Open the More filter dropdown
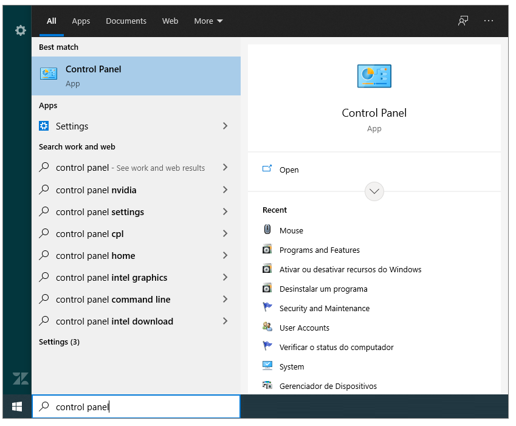Screen dimensions: 516x426 coord(208,21)
